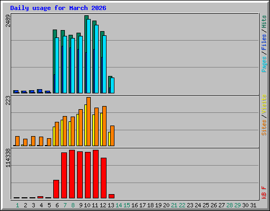Click the orange sites bar for day 12
270x211 pixels.
click(104, 126)
